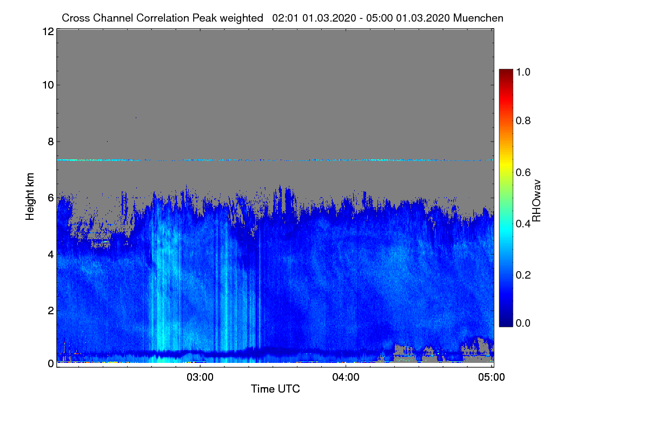Click the plot title 'Cross Channel Correlation Peak weighted'
Viewport: 649px width, 432px height.
click(x=162, y=18)
